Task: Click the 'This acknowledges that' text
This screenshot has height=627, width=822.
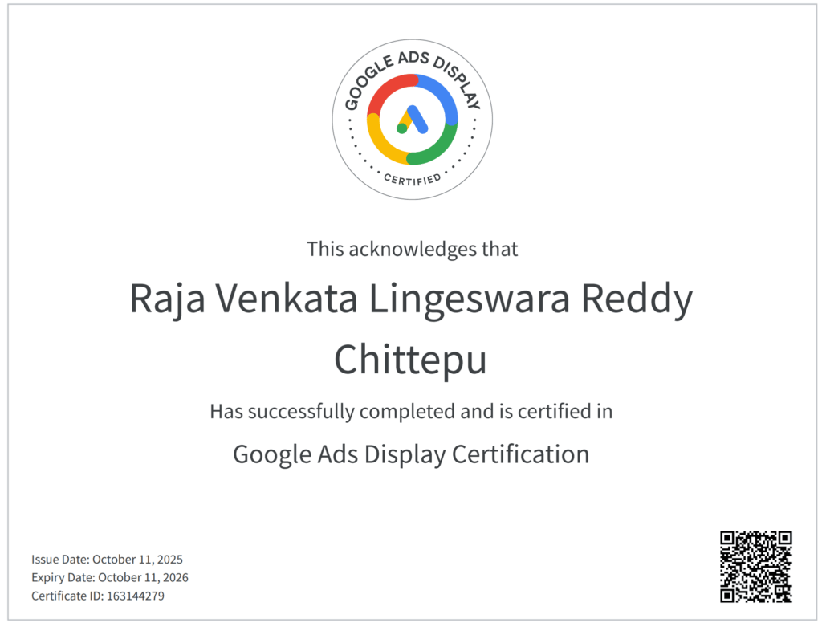Action: tap(412, 249)
